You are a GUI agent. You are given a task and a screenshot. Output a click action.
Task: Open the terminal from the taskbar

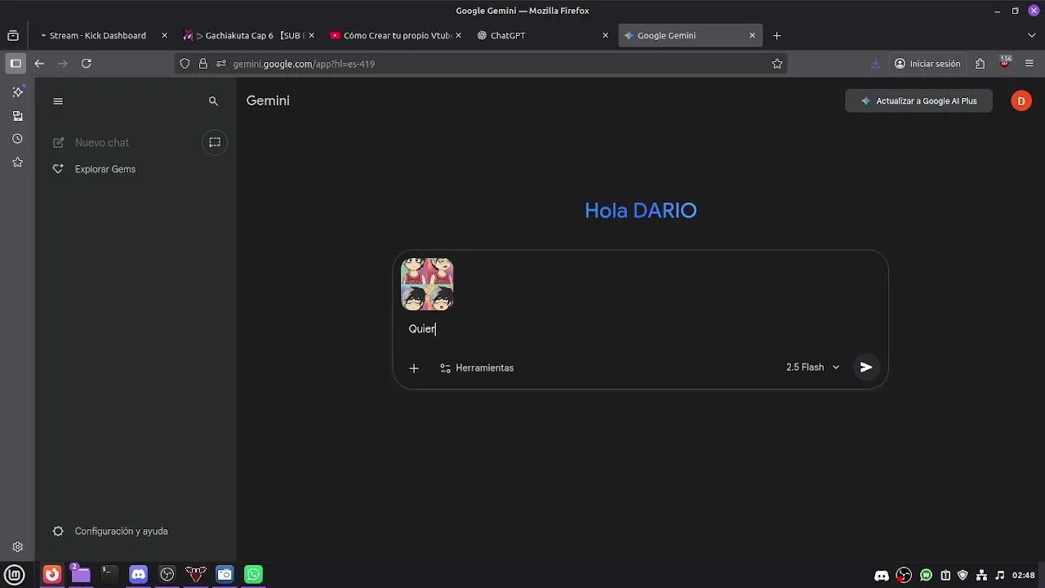tap(109, 575)
